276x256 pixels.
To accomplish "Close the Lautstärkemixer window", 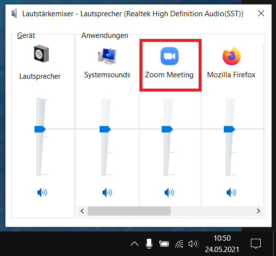I will click(x=261, y=13).
